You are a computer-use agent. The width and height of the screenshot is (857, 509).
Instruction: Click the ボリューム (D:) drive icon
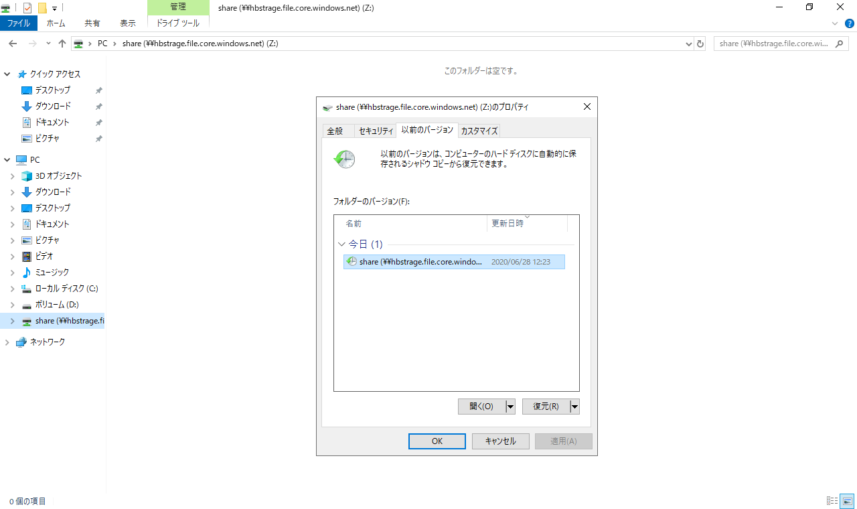tap(27, 305)
